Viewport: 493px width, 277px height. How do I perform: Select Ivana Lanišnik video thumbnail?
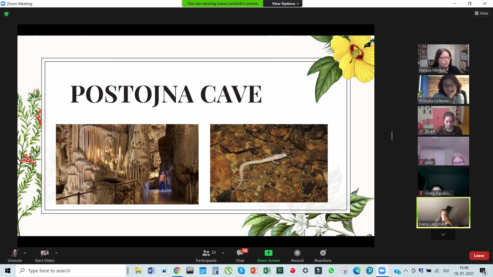(x=443, y=213)
